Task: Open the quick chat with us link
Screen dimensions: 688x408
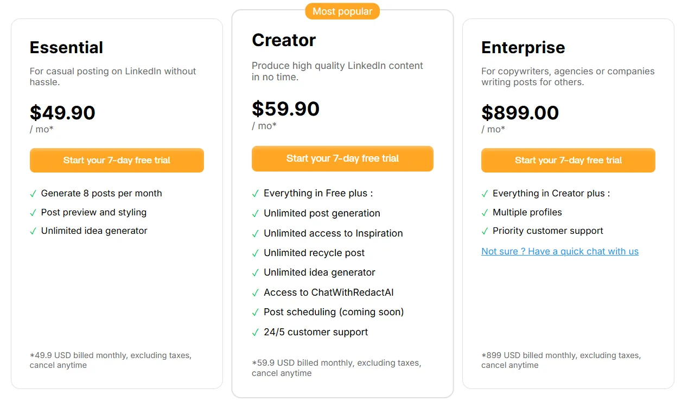Action: point(559,251)
